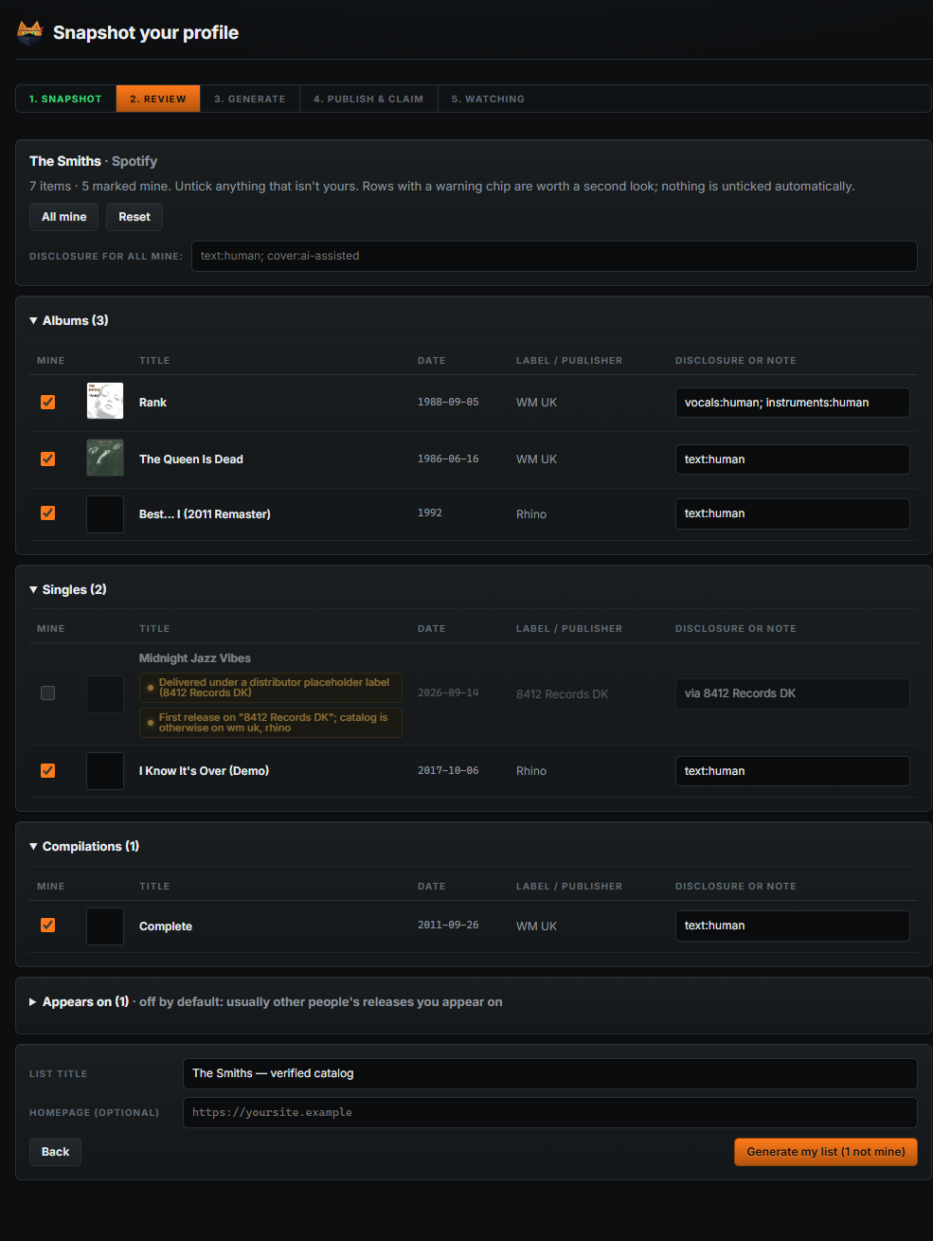Untick Best... I (2011 Remaster) checkbox
The image size is (933, 1241).
tap(47, 513)
